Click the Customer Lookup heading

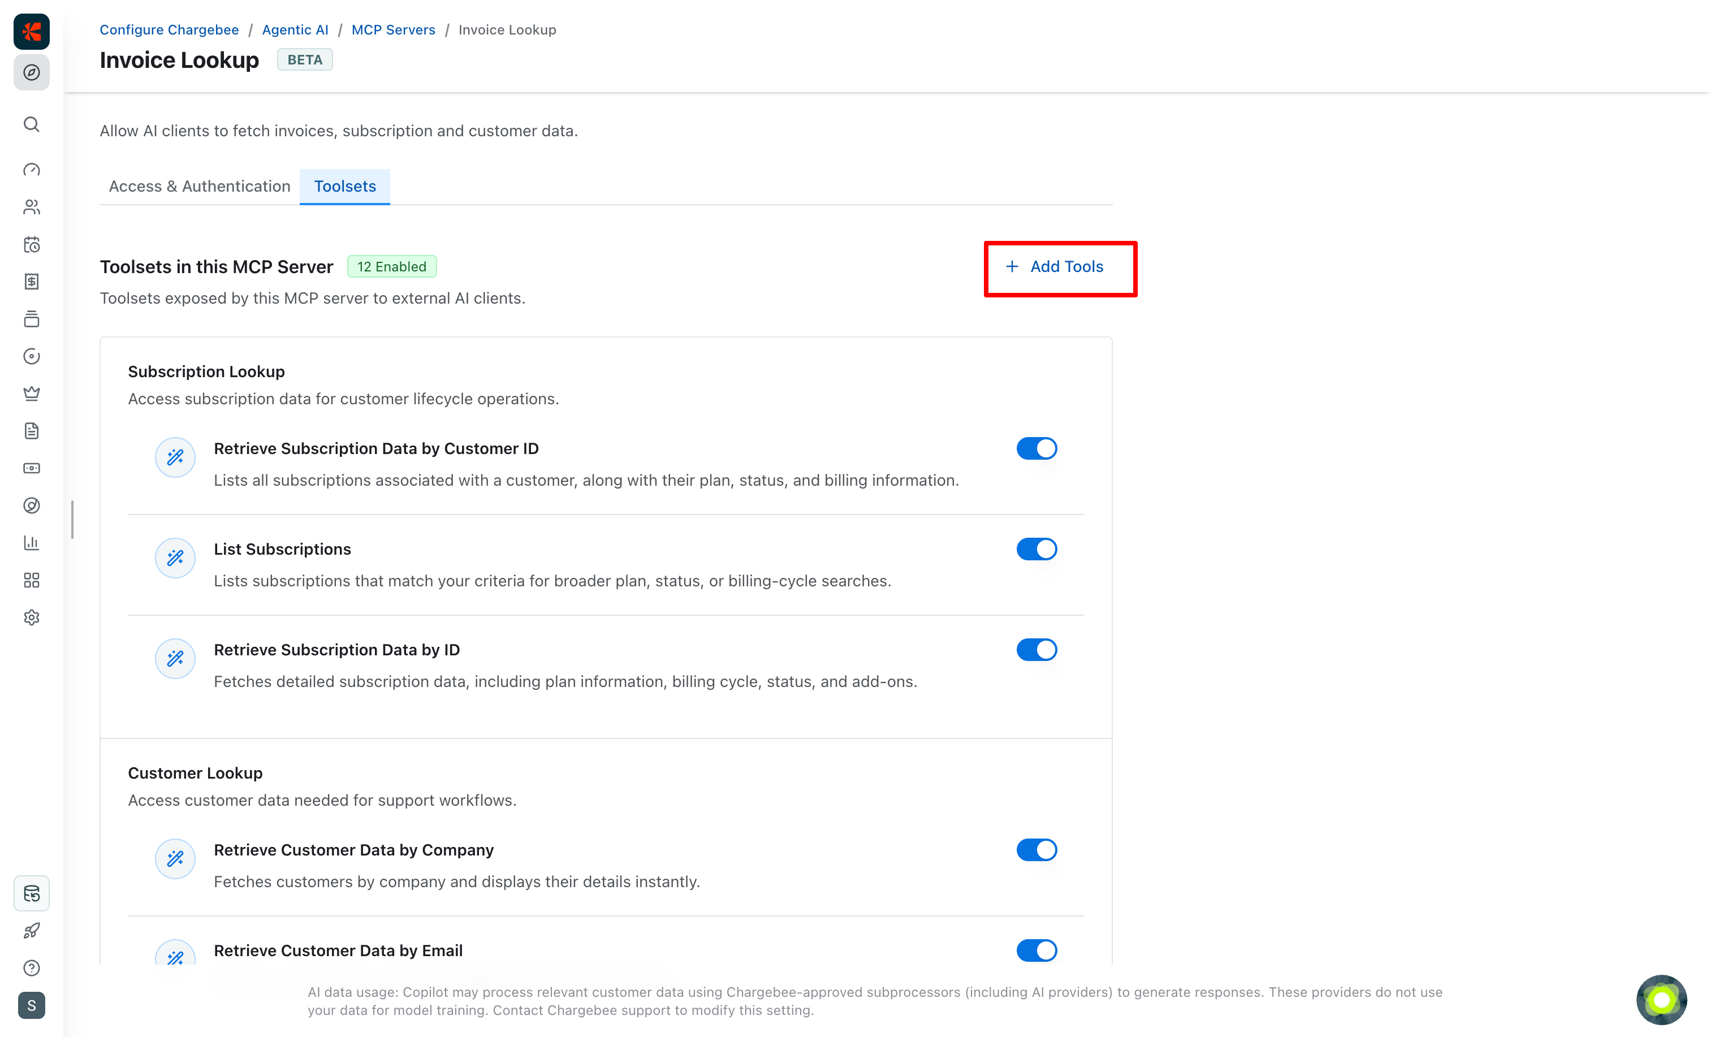pos(195,774)
